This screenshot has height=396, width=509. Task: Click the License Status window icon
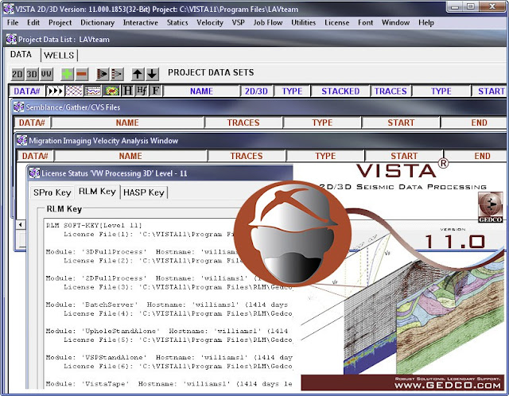point(34,173)
